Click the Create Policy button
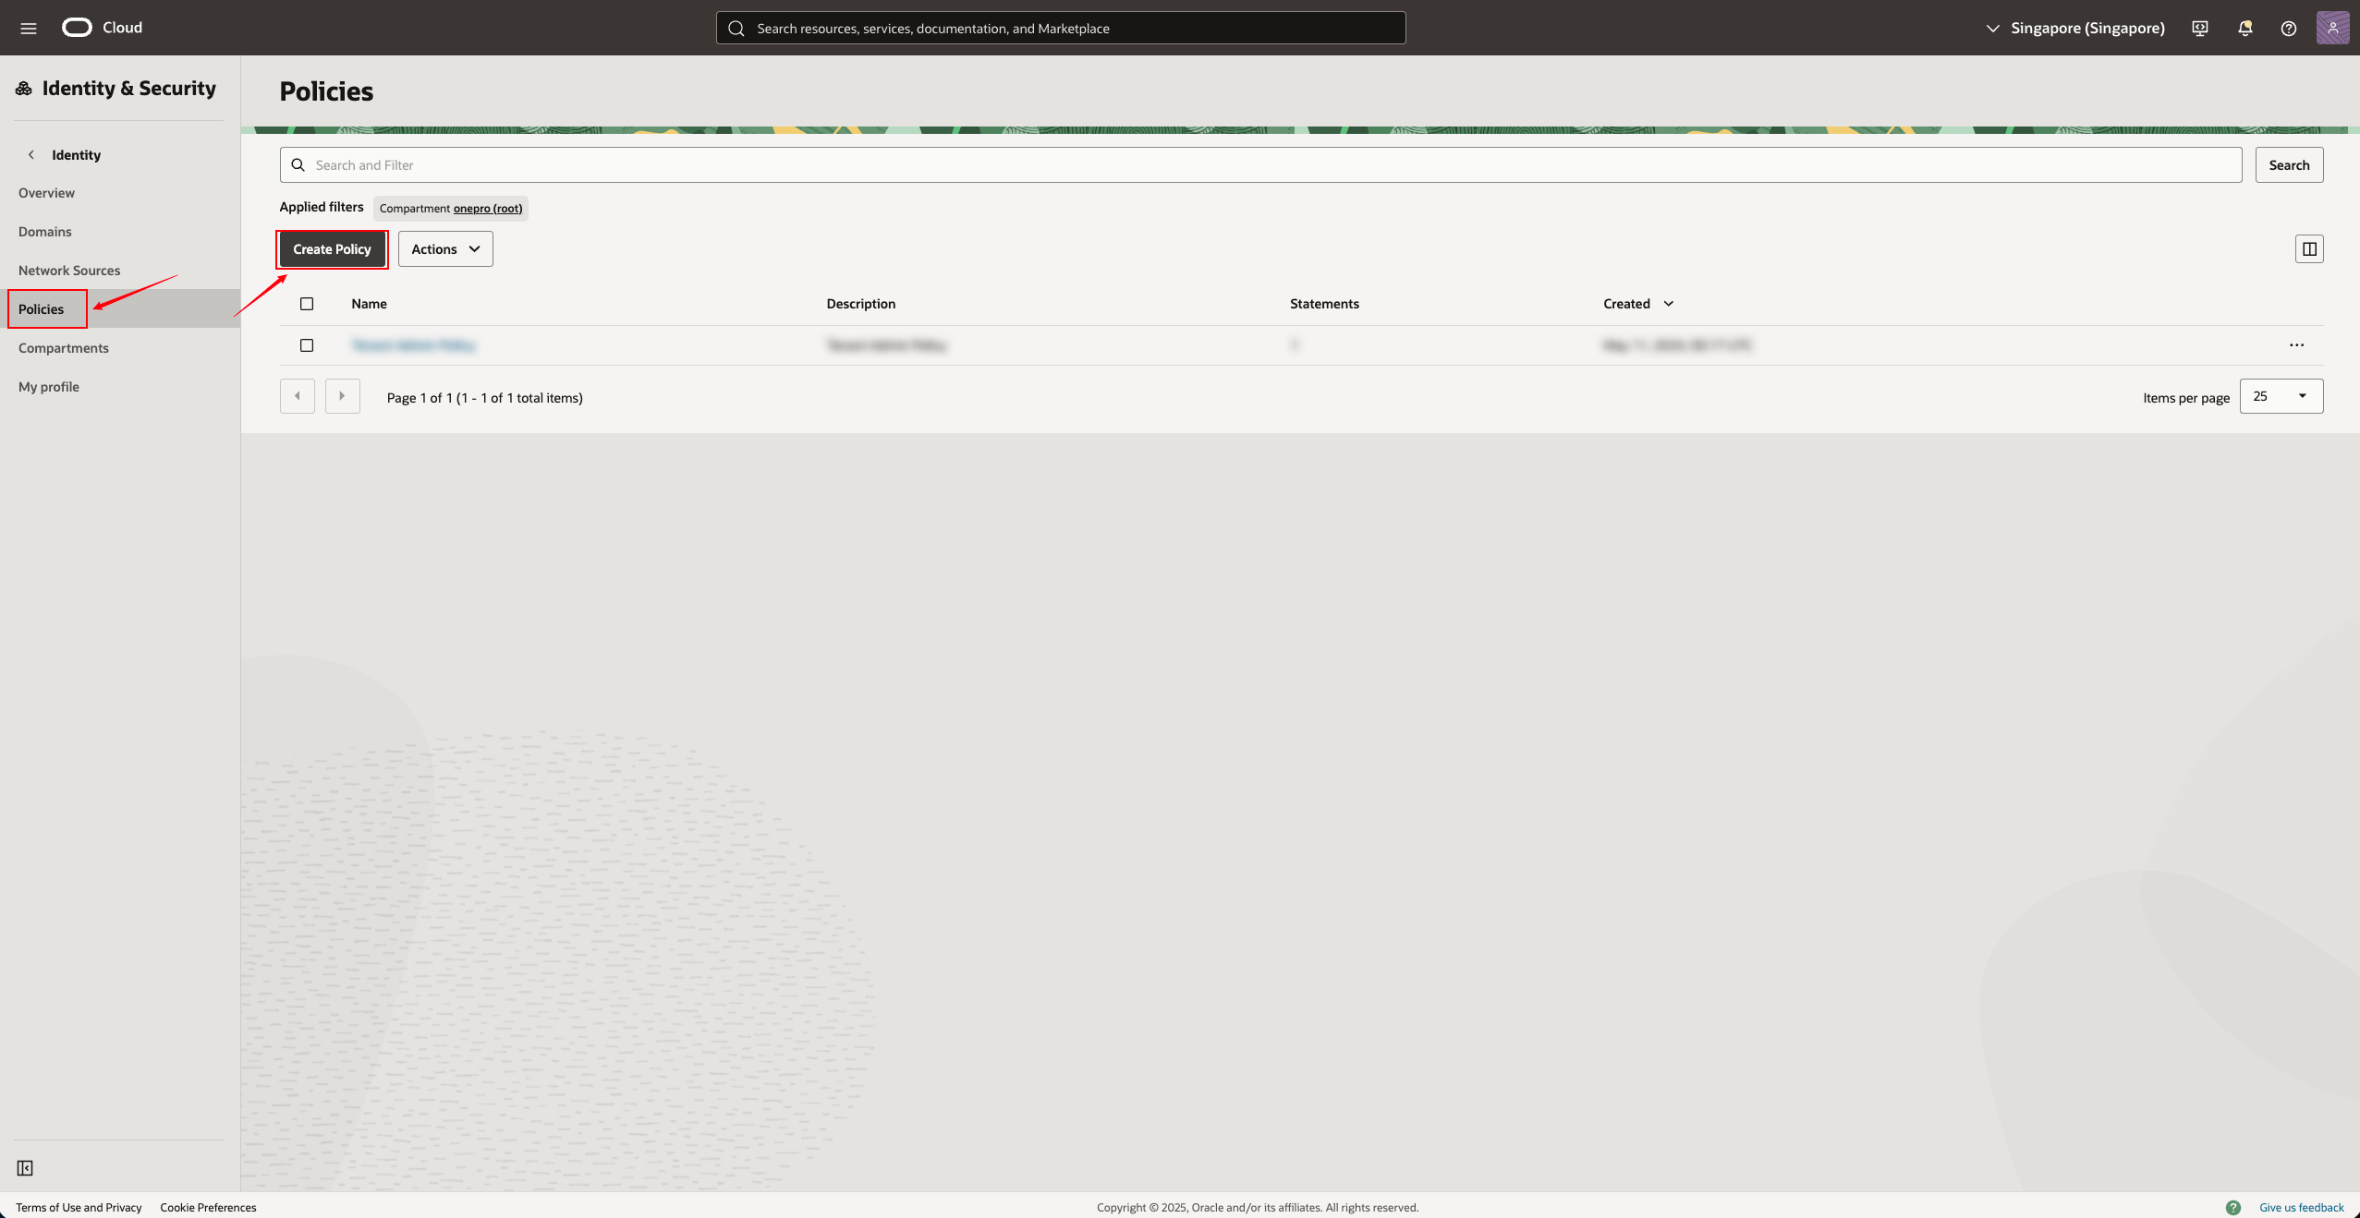Viewport: 2360px width, 1218px height. tap(332, 249)
